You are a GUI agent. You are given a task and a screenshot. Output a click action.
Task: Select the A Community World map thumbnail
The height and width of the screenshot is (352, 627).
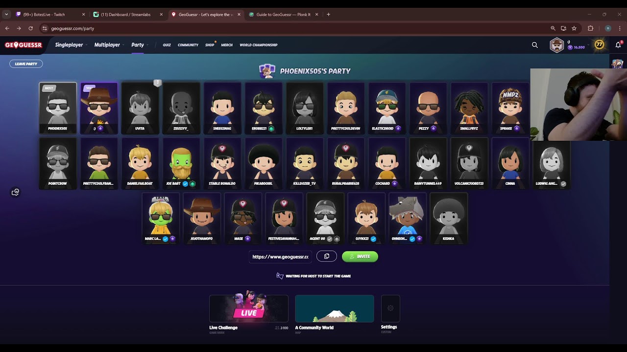[x=335, y=308]
